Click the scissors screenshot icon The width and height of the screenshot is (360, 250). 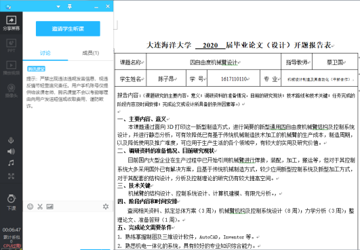(x=40, y=207)
